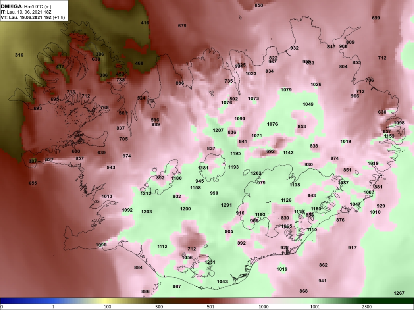Click the map value 927
The image size is (414, 310).
pos(49,160)
